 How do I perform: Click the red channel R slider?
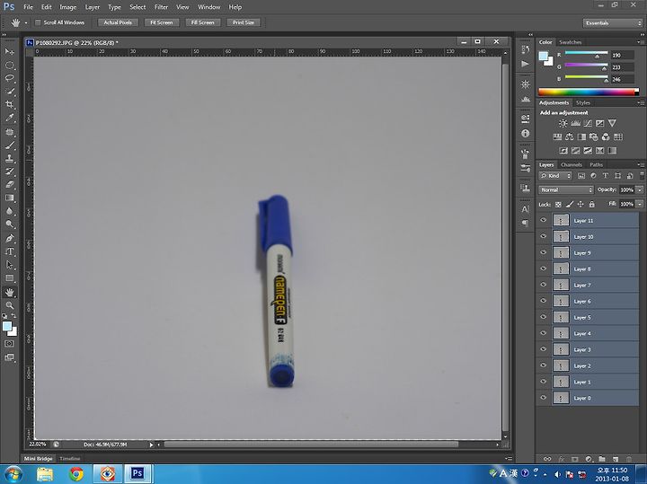[586, 53]
